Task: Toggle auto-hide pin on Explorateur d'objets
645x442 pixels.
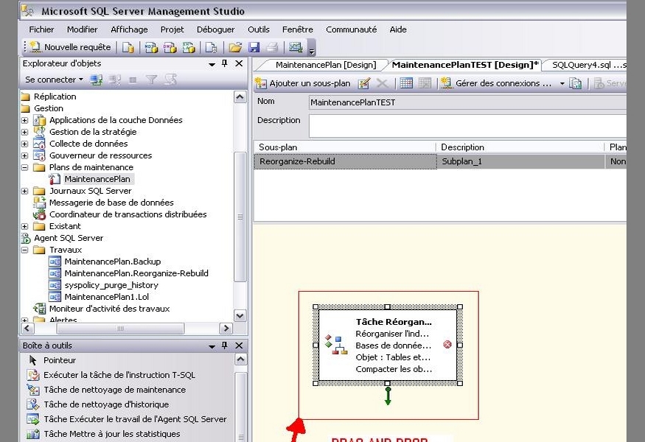Action: tap(225, 63)
